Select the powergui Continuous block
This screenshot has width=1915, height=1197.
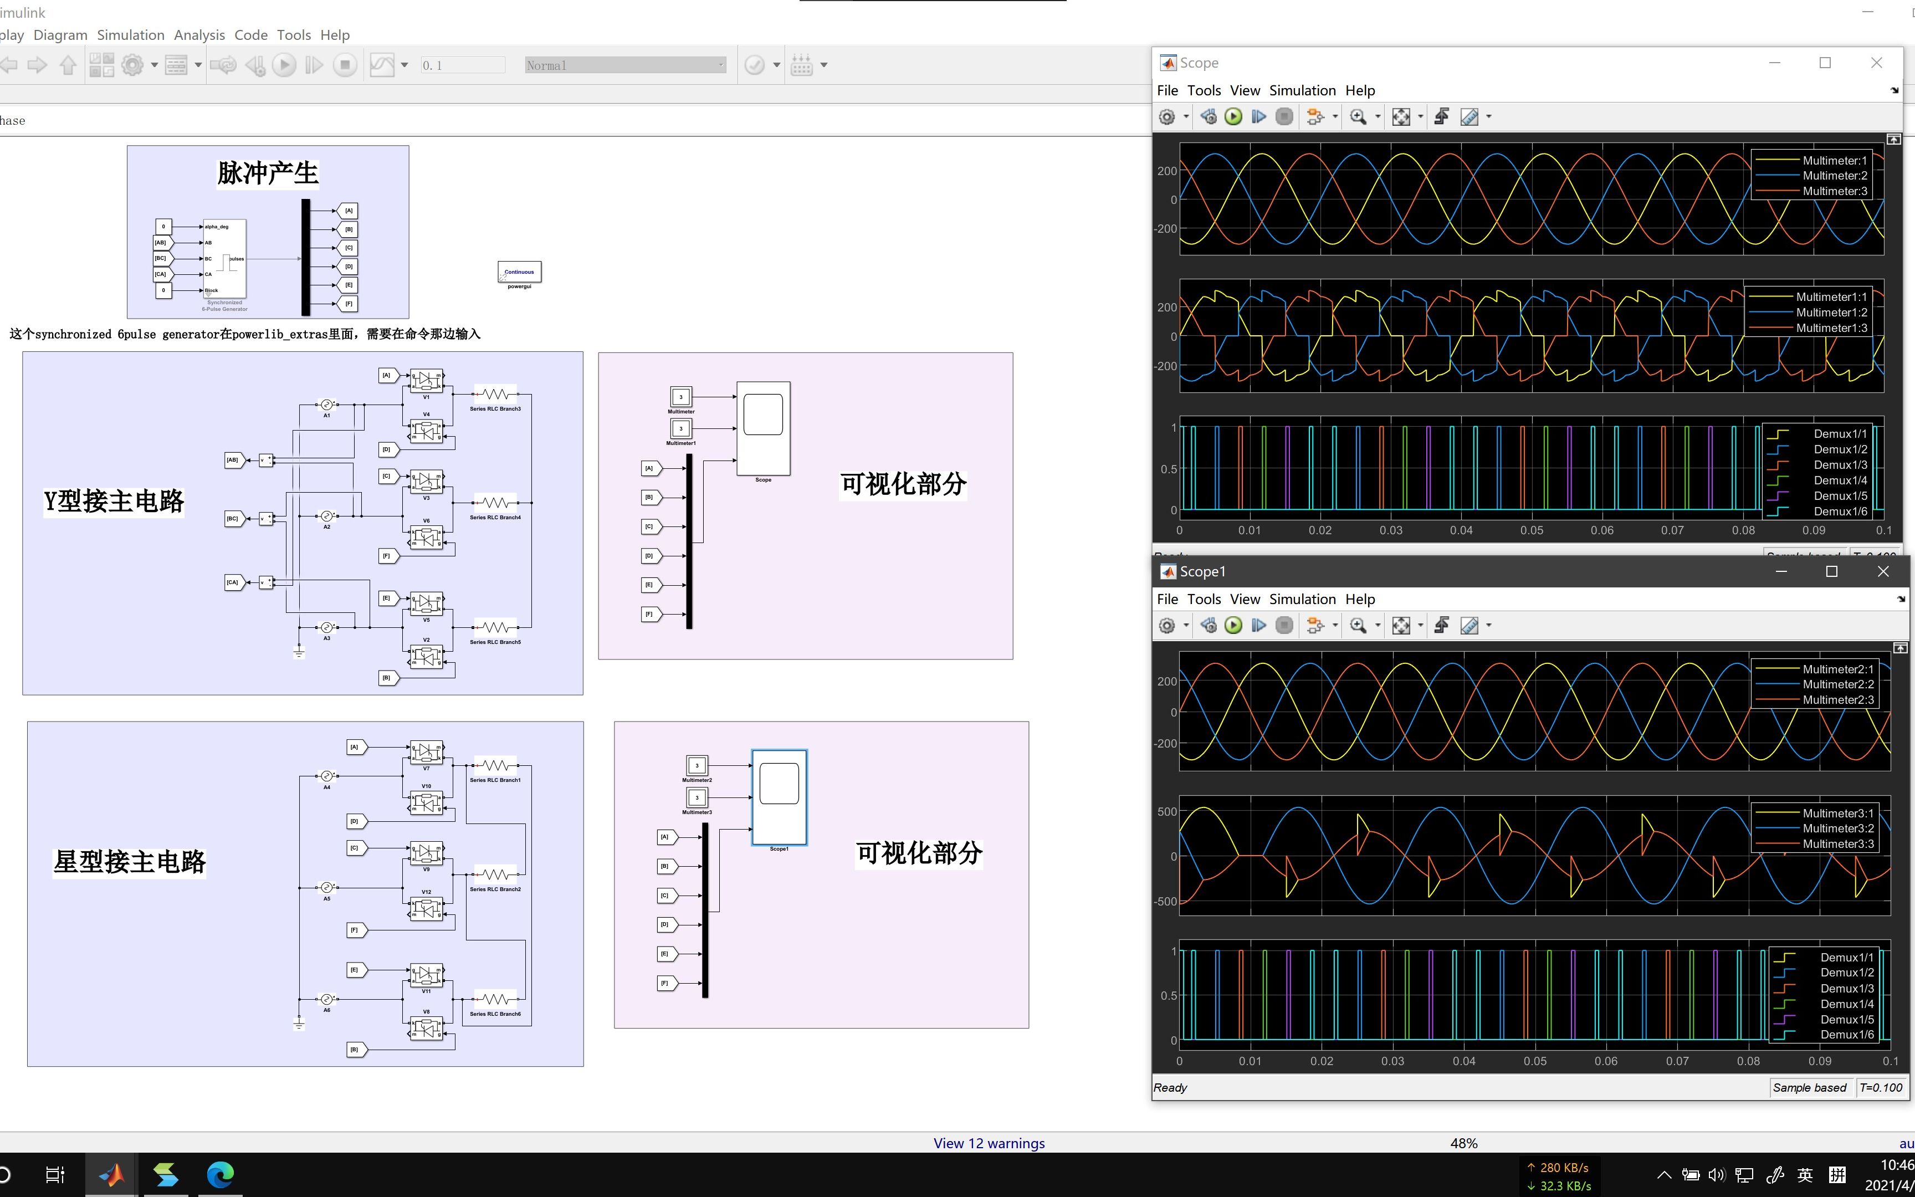pyautogui.click(x=519, y=272)
